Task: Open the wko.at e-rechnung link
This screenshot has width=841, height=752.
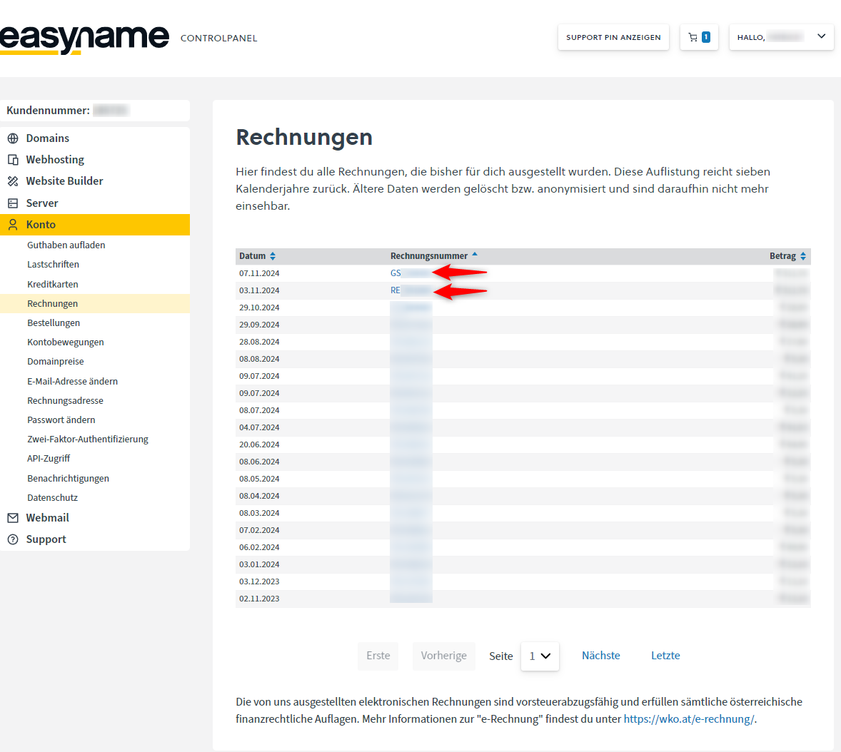Action: point(688,719)
